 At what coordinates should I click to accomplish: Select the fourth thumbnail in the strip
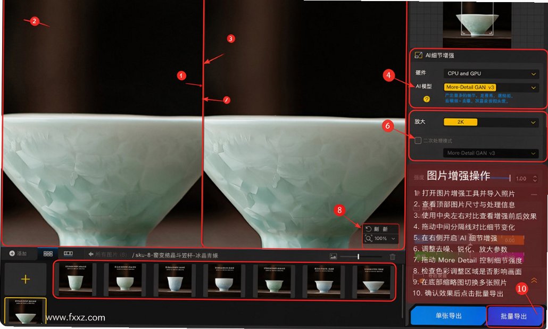click(224, 281)
